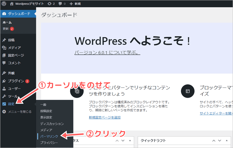This screenshot has width=233, height=148.
Task: Open ディスカッション in the settings submenu
Action: (x=51, y=124)
